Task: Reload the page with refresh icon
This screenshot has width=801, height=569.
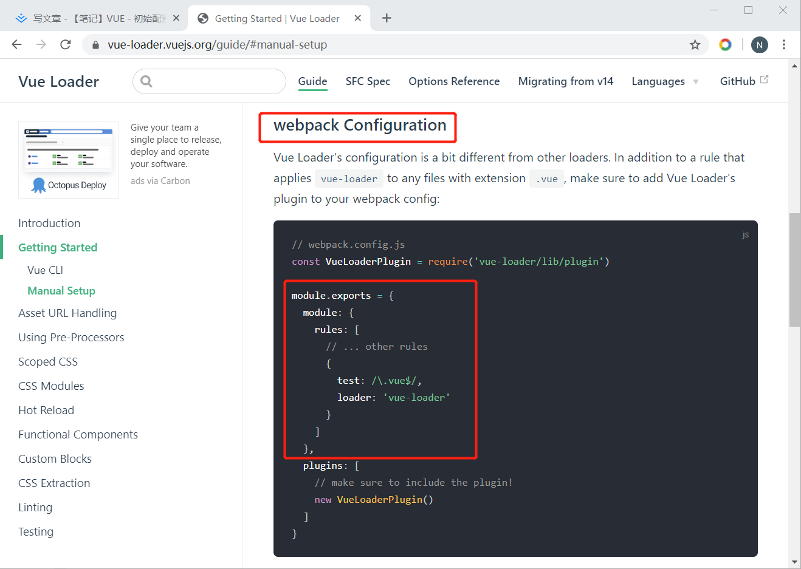Action: tap(66, 44)
